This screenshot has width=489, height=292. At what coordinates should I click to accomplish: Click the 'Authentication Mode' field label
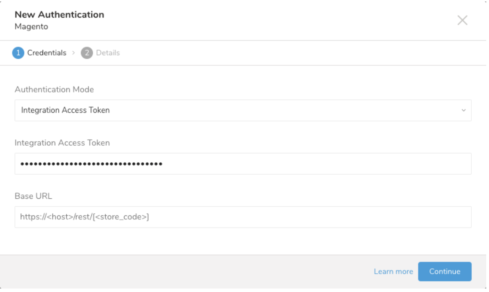click(54, 89)
